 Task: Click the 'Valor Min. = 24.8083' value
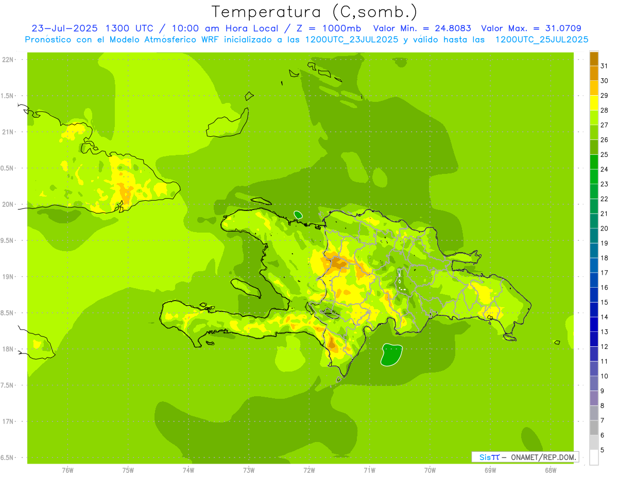[422, 28]
